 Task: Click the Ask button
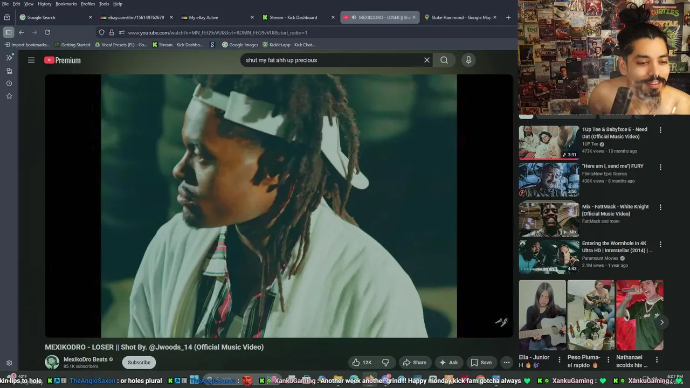click(x=448, y=363)
